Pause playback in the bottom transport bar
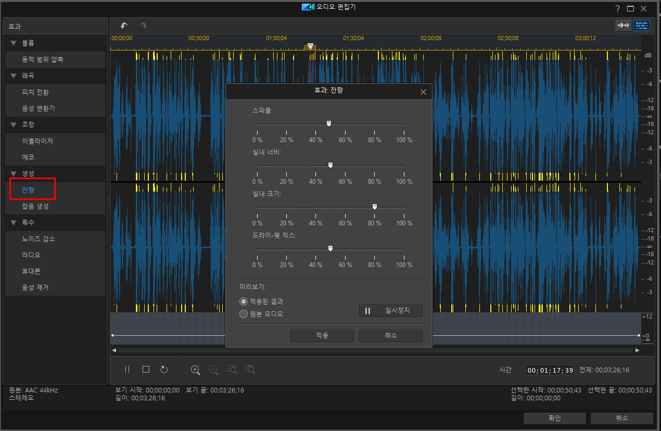661x431 pixels. click(x=127, y=370)
